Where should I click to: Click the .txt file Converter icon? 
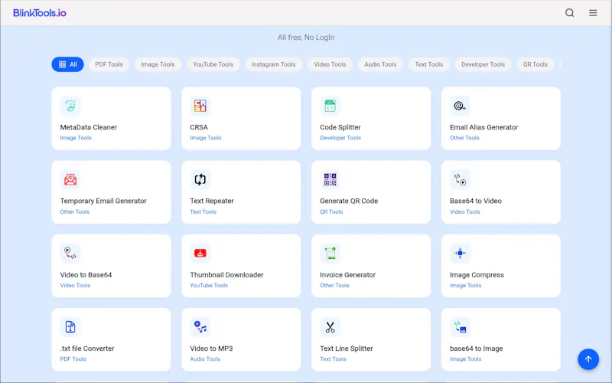point(70,327)
